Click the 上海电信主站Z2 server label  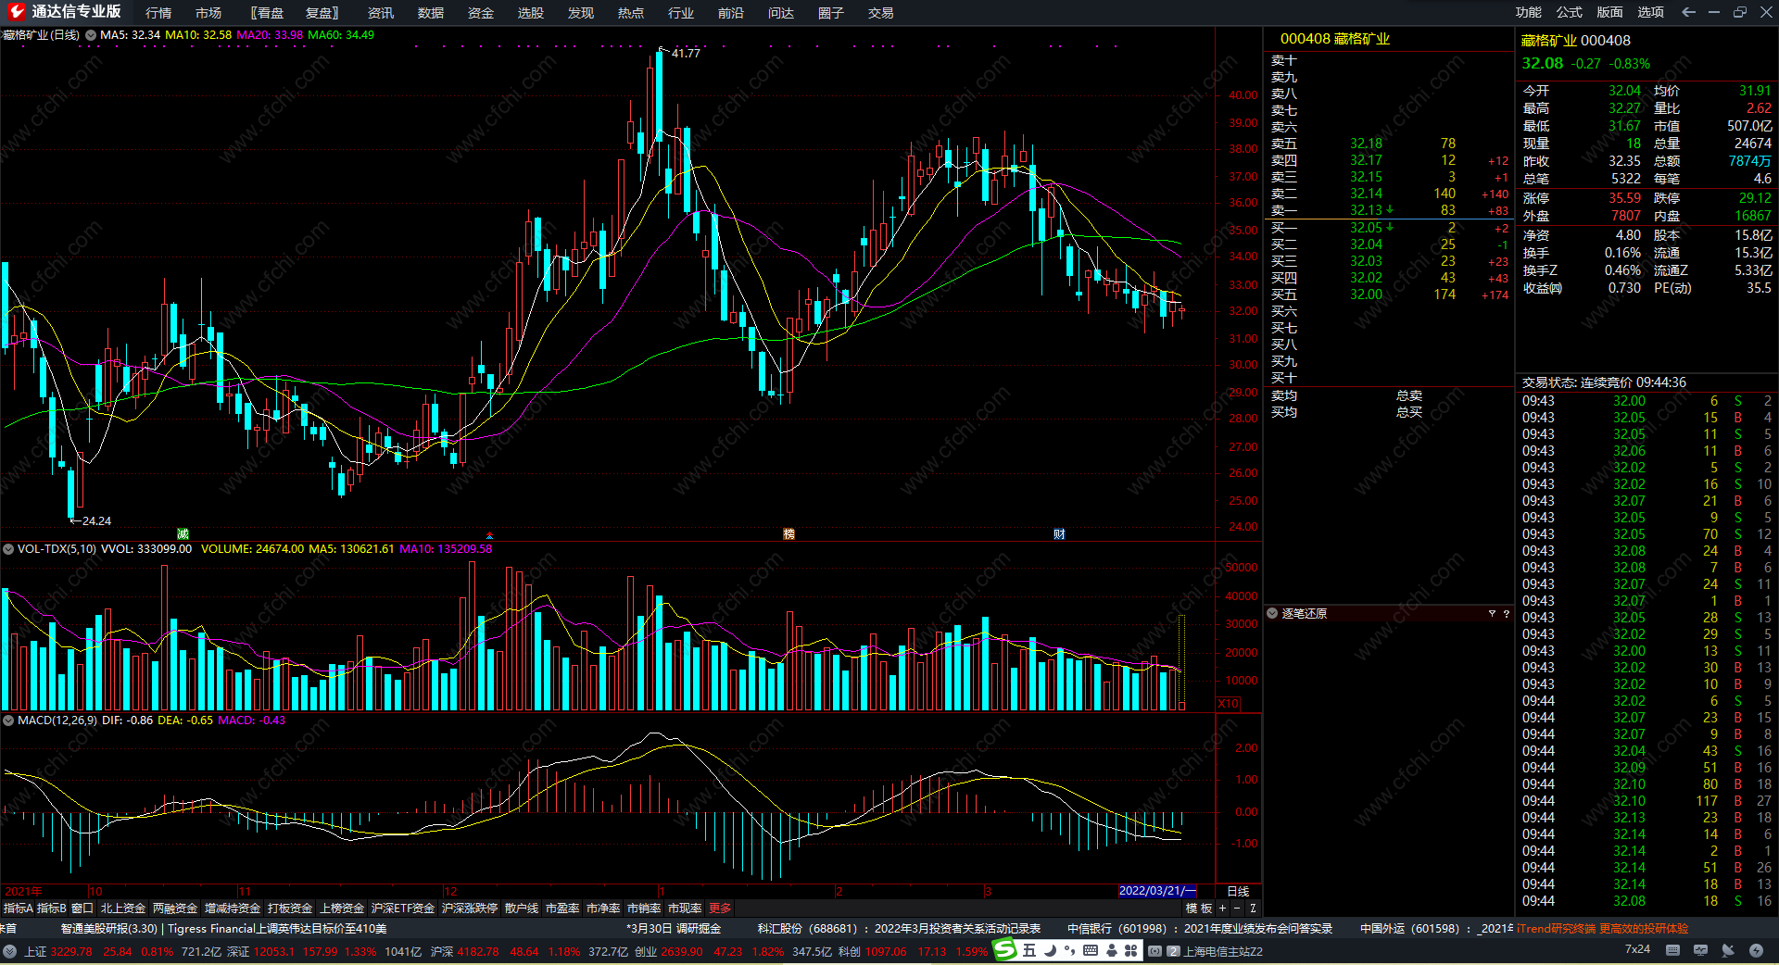[1223, 951]
